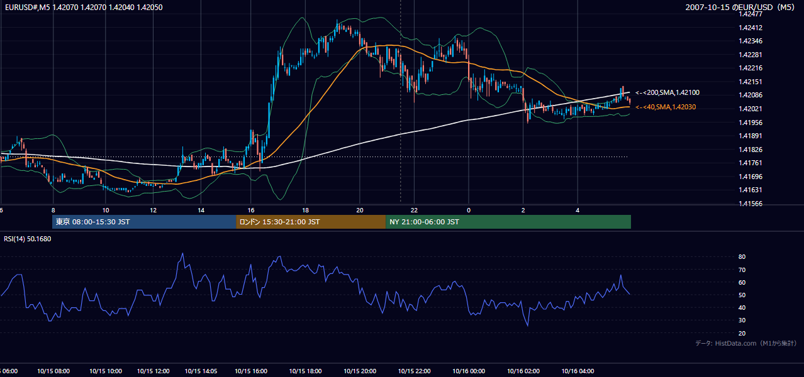804x377 pixels.
Task: Click RSI scale value 30
Action: [742, 320]
